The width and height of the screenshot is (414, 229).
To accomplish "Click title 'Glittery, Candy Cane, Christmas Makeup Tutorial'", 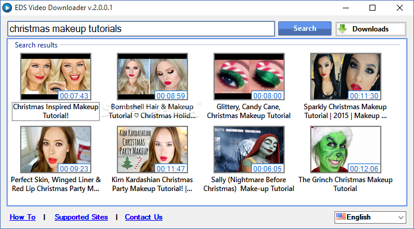I will coord(249,111).
